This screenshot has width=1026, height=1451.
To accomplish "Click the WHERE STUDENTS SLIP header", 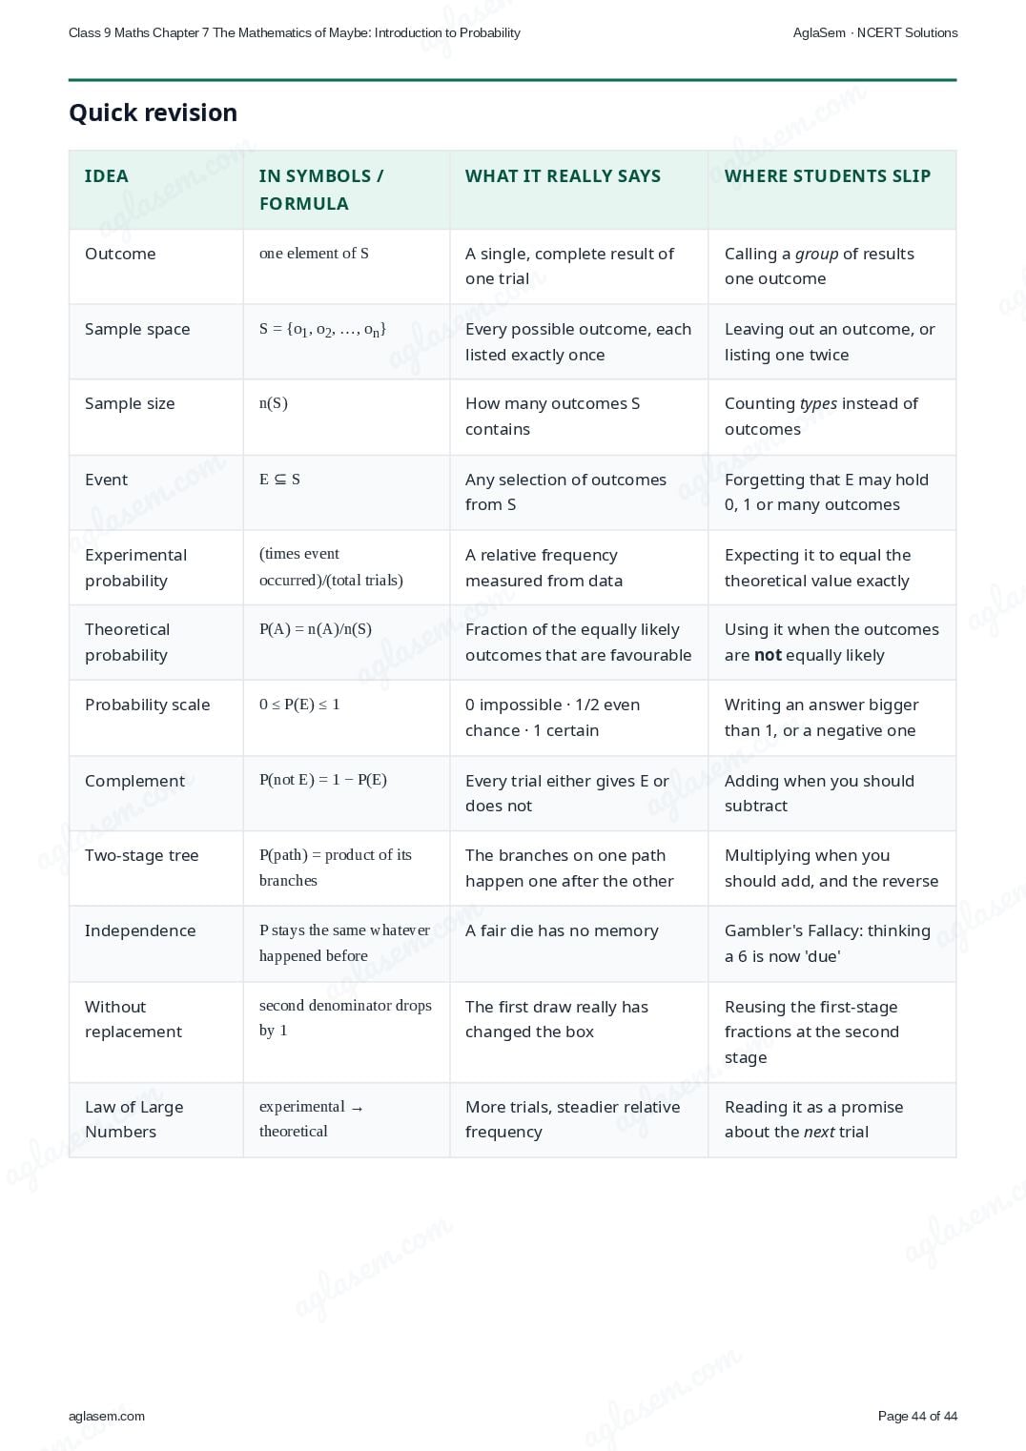I will pos(828,176).
